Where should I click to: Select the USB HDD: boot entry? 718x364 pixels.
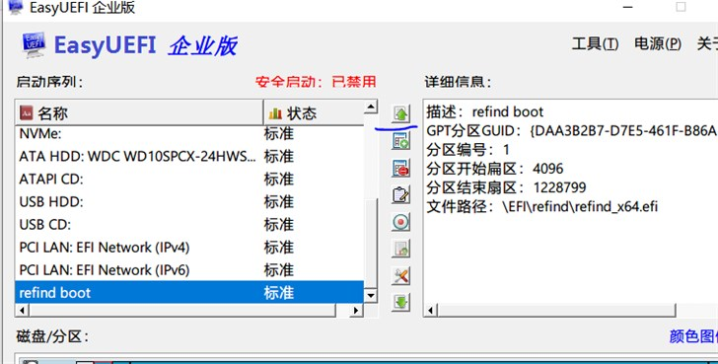click(189, 201)
